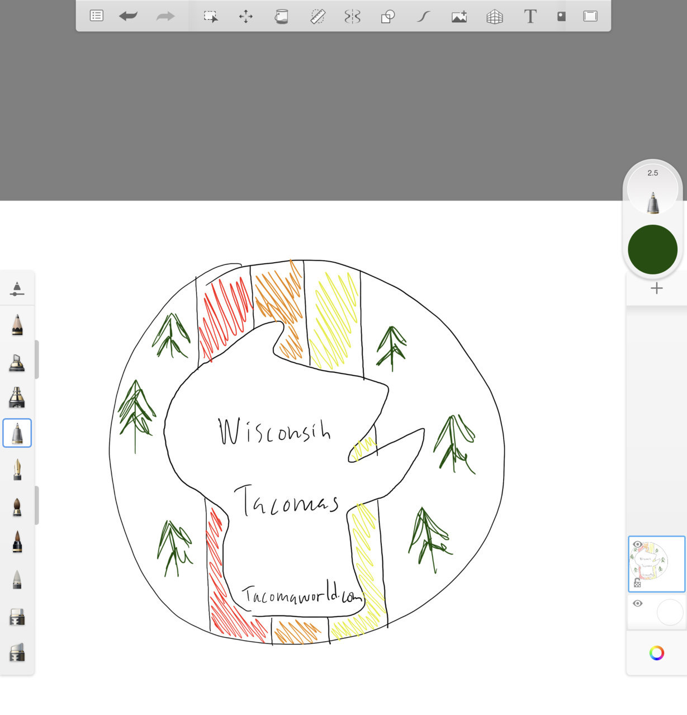The height and width of the screenshot is (715, 687).
Task: Select the gray soft-tip smudge brush
Action: 17,579
